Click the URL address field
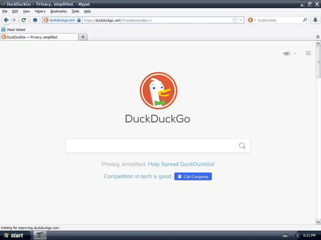Screen dimensions: 321x240 point(157,20)
